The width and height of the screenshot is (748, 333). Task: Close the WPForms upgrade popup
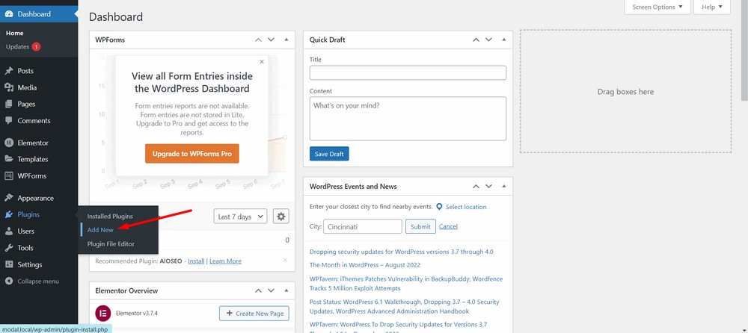tap(261, 61)
